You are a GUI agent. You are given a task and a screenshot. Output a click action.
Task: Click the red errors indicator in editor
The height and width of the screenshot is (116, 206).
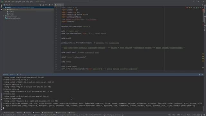click(187, 8)
